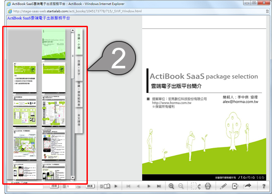Jump to the last page
Image resolution: width=272 pixels, height=194 pixels.
(x=159, y=186)
